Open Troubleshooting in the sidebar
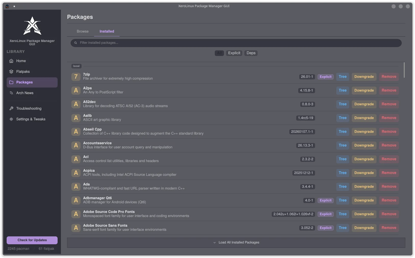Screen dimensions: 415x258 pyautogui.click(x=32, y=108)
